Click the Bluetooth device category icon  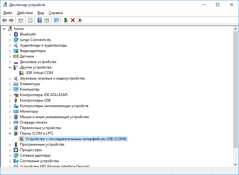[16, 34]
